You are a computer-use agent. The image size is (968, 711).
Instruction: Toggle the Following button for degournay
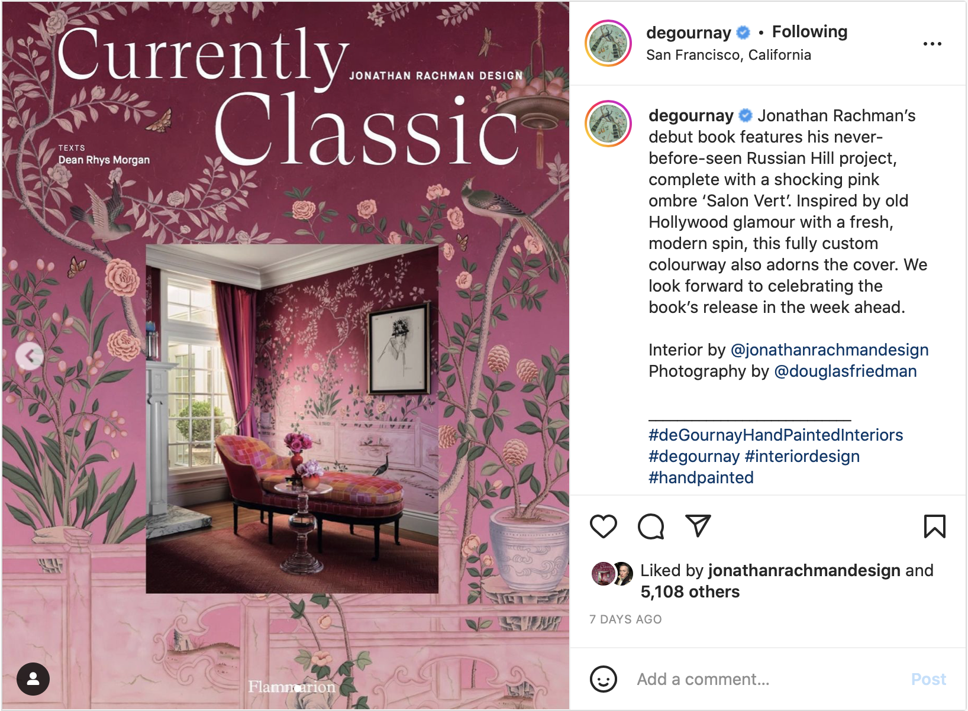point(809,32)
